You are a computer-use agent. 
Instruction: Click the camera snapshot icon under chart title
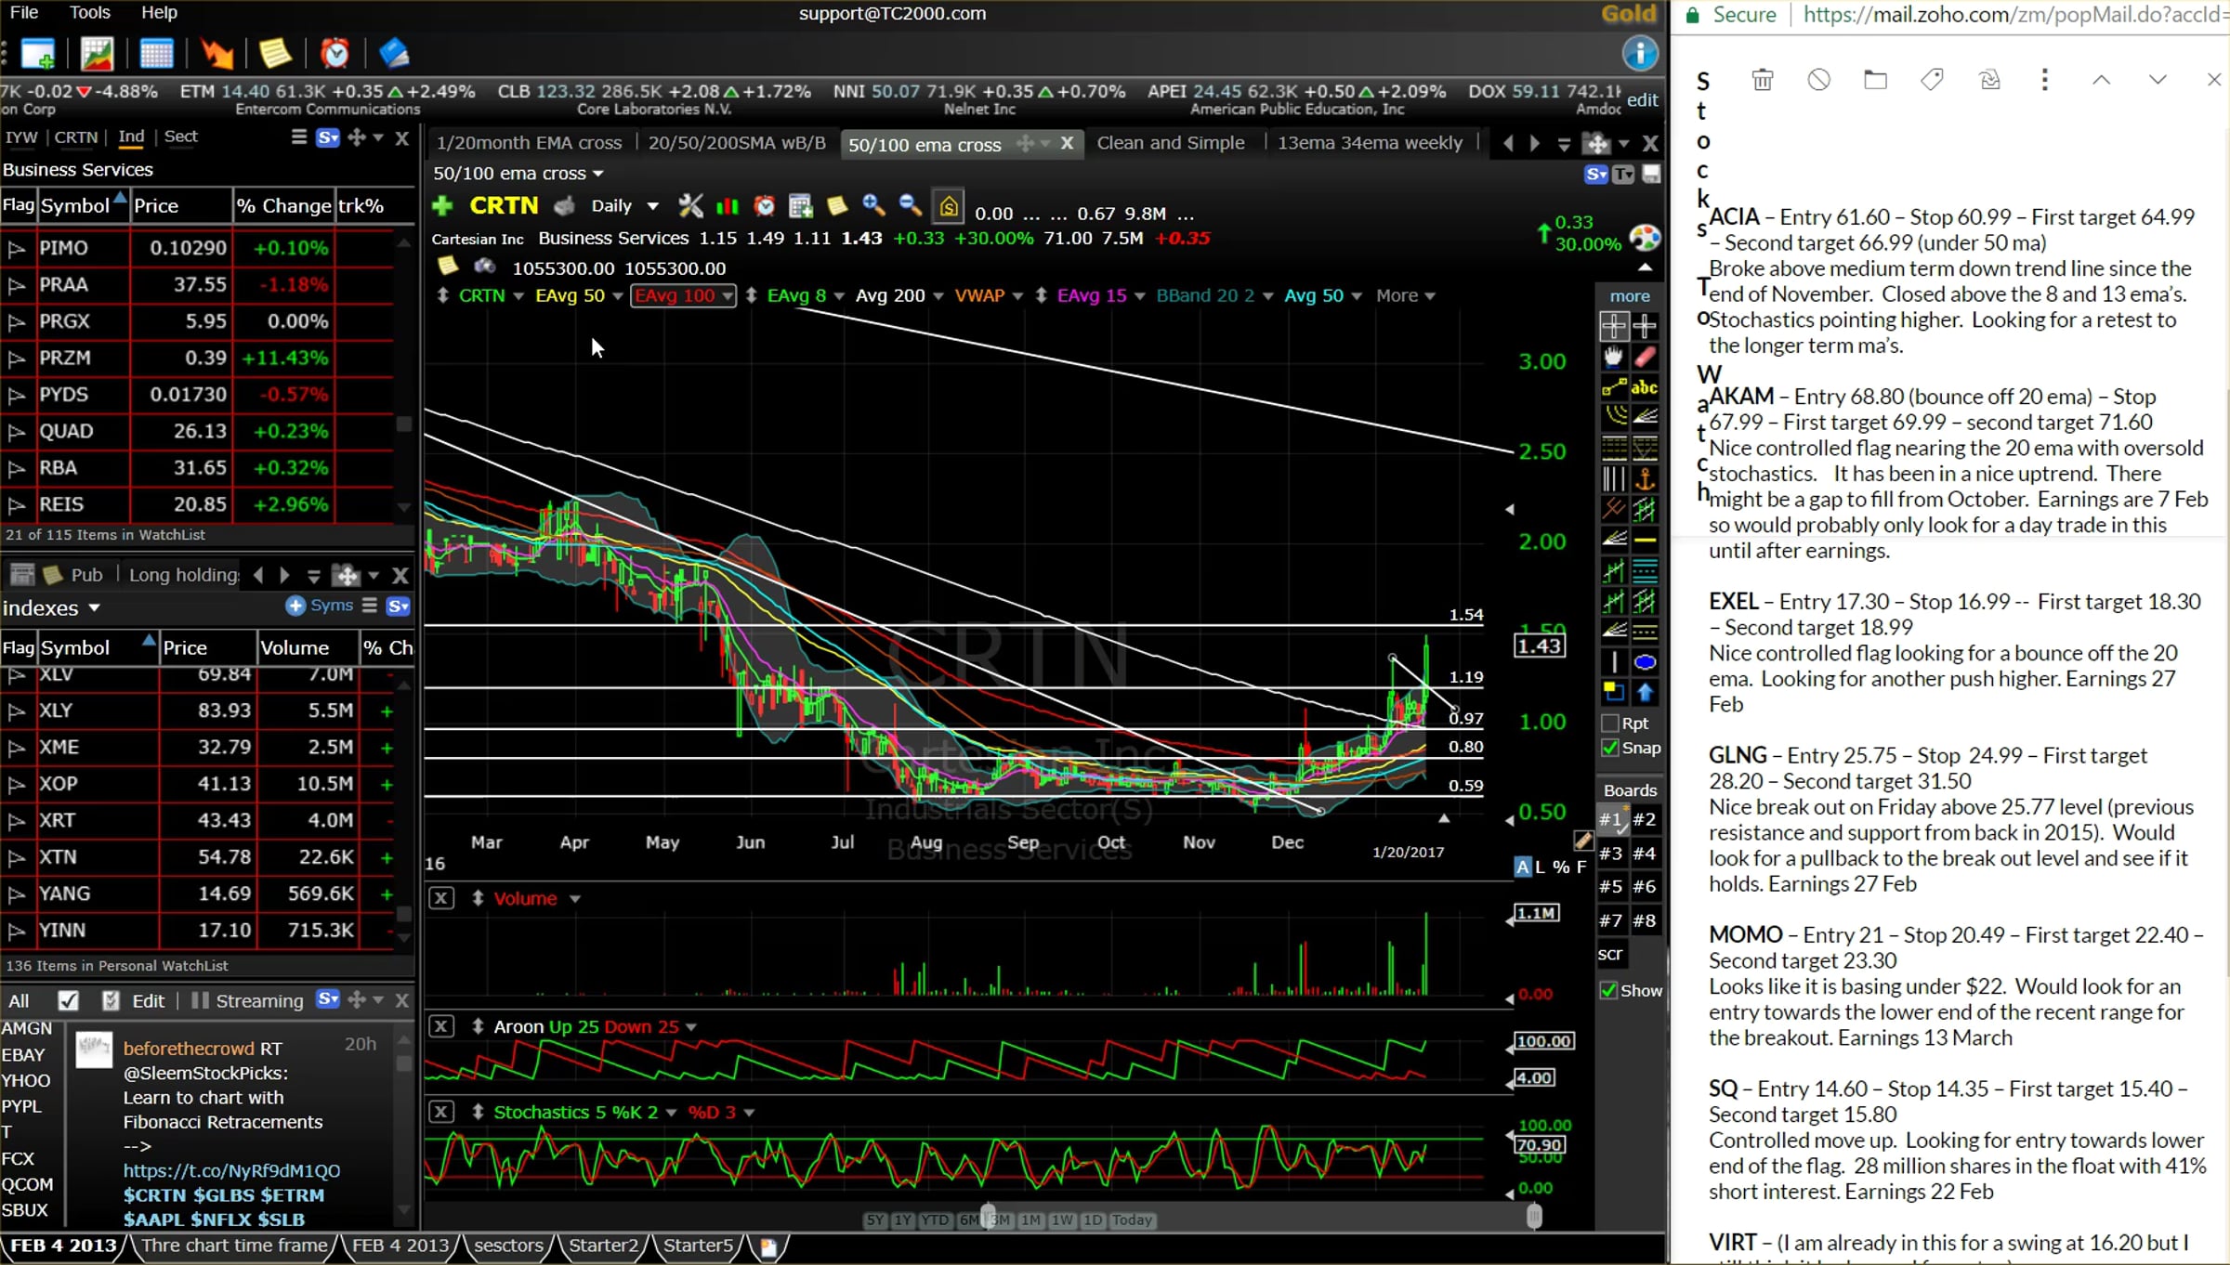coord(483,267)
